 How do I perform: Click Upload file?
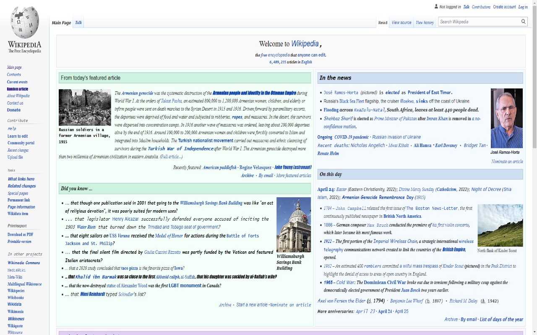[x=15, y=157]
